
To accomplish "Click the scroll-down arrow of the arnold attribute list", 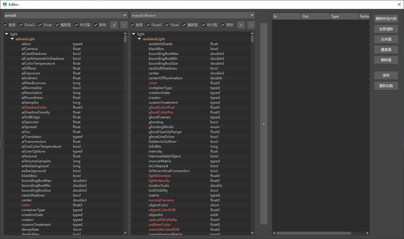I will [125, 233].
